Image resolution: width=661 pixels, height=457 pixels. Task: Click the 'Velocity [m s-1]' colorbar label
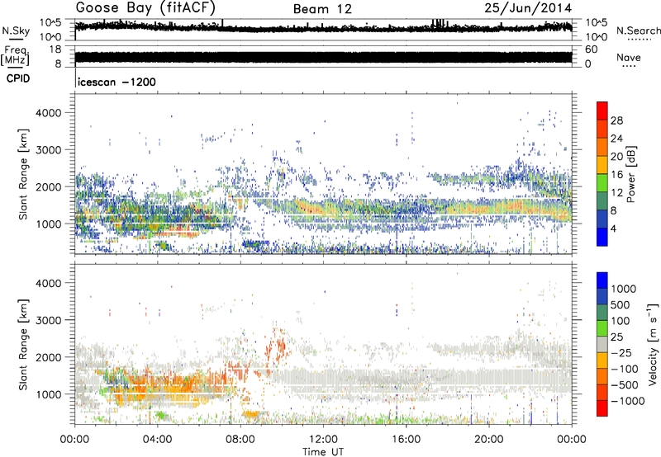pos(653,344)
